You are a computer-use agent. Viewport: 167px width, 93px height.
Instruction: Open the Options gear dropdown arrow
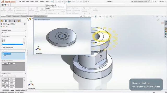(88, 2)
